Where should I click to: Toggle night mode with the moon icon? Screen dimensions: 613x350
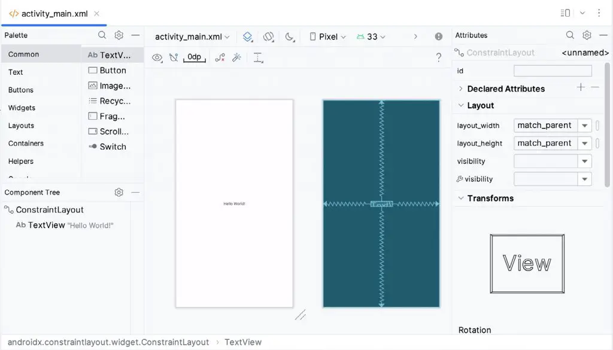pyautogui.click(x=289, y=36)
